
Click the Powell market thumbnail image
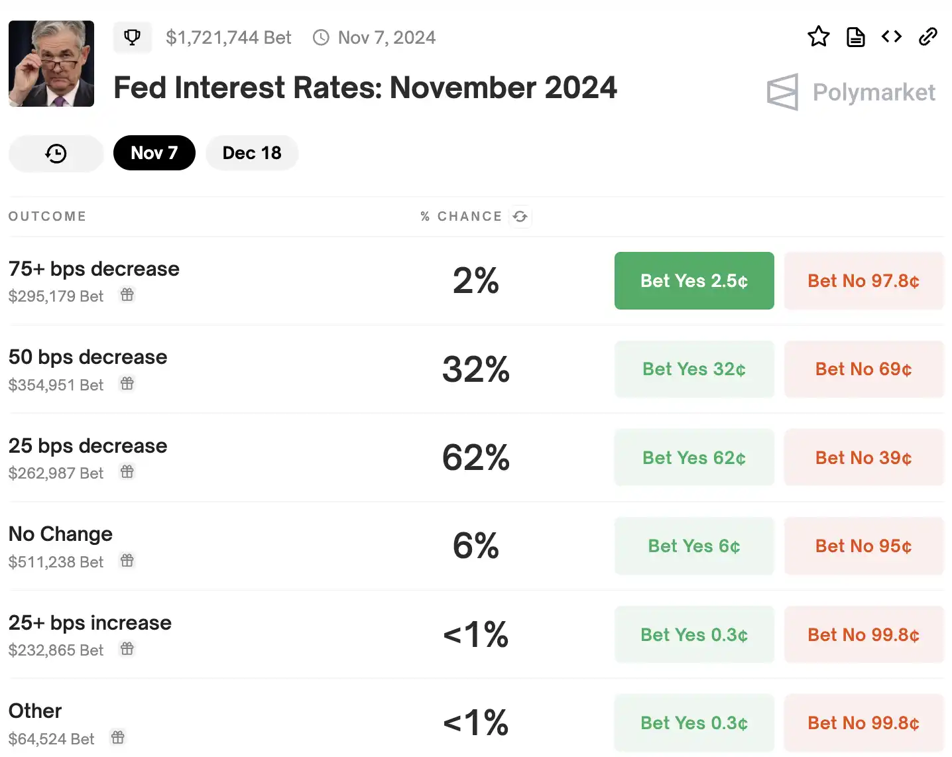click(x=52, y=64)
